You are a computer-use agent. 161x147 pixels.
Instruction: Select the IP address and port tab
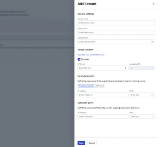pyautogui.click(x=86, y=86)
